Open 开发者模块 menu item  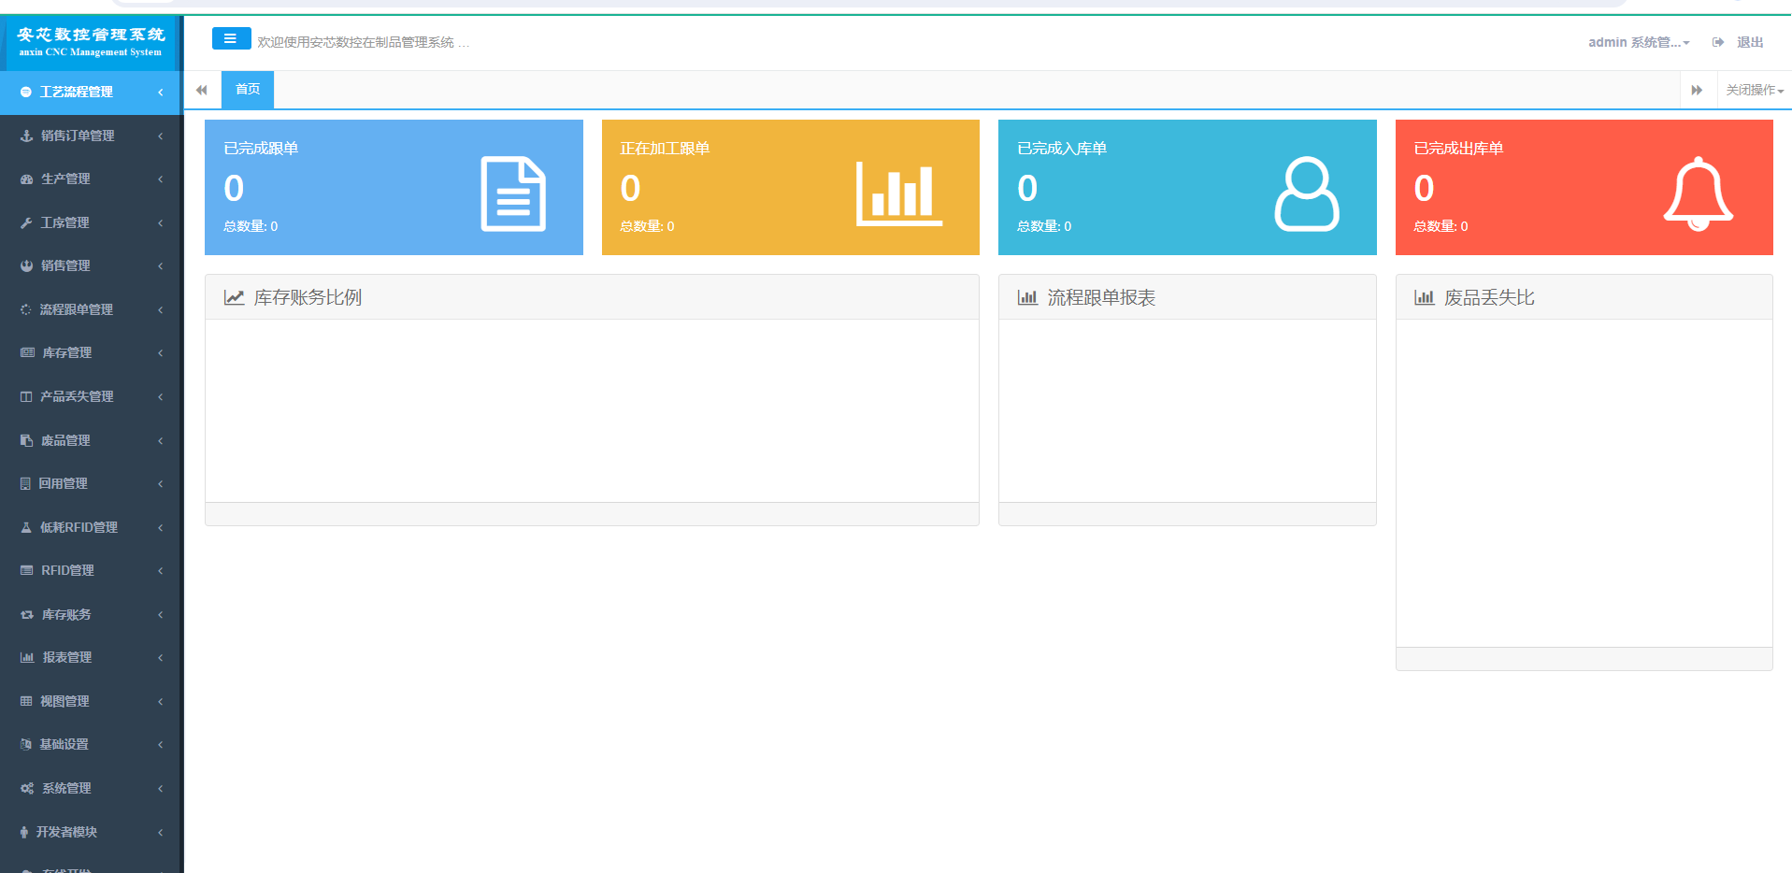pos(92,832)
